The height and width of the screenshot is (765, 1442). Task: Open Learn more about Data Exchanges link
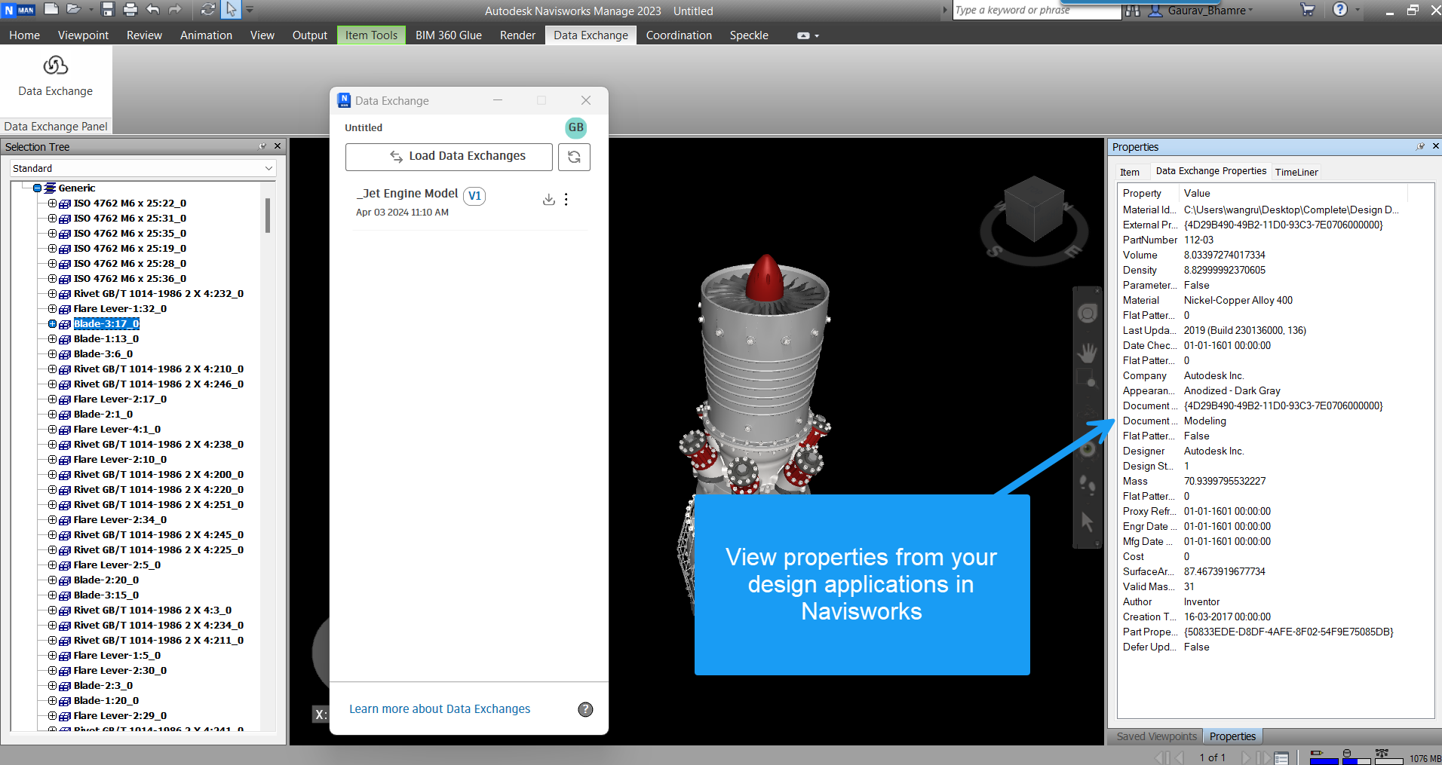440,709
